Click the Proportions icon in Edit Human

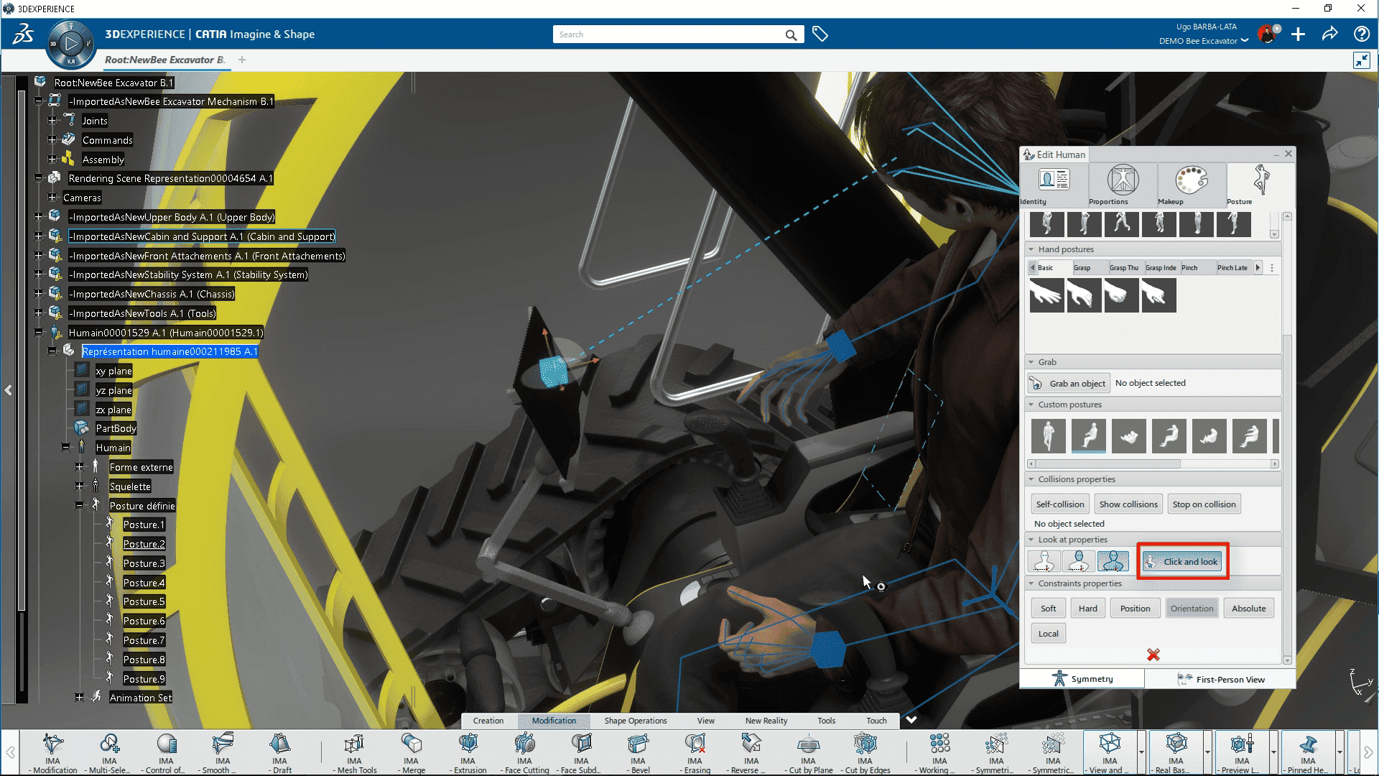[x=1122, y=180]
